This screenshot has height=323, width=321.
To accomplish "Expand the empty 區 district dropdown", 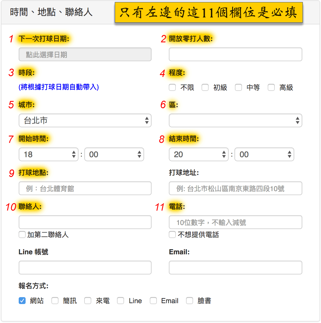I will (235, 120).
